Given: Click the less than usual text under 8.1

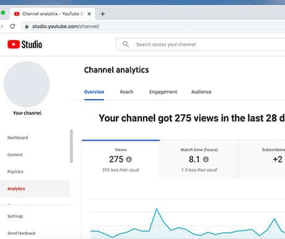Looking at the screenshot, I should coord(199,170).
